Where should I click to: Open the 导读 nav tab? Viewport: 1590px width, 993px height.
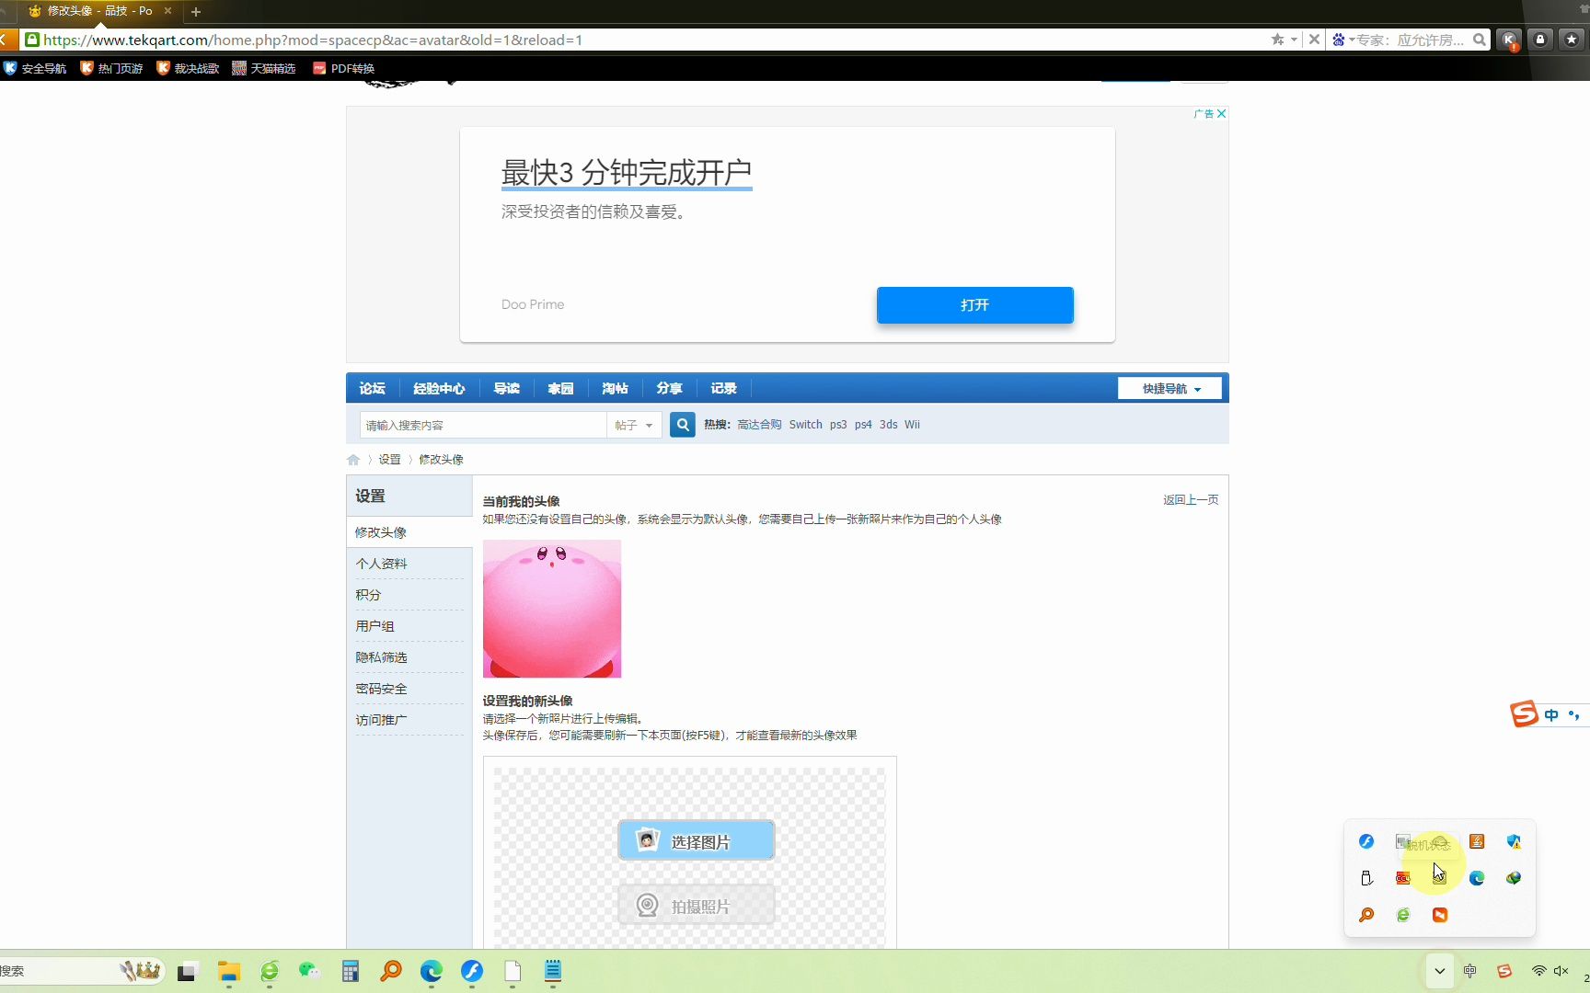[507, 389]
